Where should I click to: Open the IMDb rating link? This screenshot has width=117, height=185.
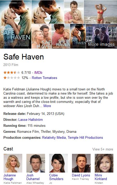pos(38,72)
